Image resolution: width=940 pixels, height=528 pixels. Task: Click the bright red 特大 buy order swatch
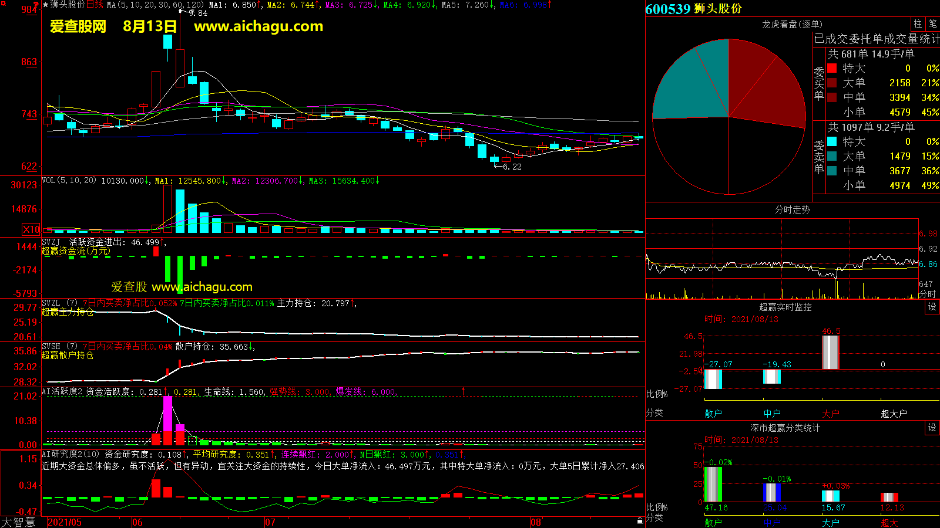pyautogui.click(x=832, y=68)
